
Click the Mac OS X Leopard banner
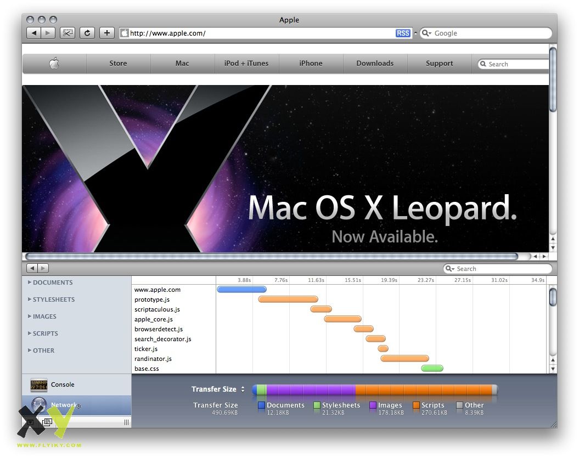click(285, 168)
